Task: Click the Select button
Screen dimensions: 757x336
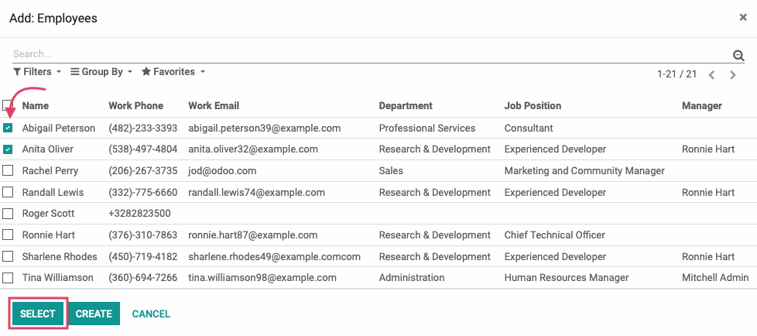Action: (x=38, y=314)
